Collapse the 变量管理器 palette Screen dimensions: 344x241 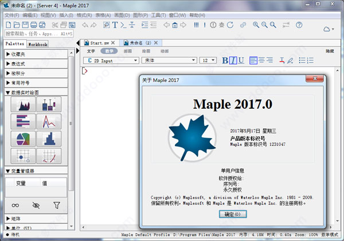pyautogui.click(x=36, y=171)
